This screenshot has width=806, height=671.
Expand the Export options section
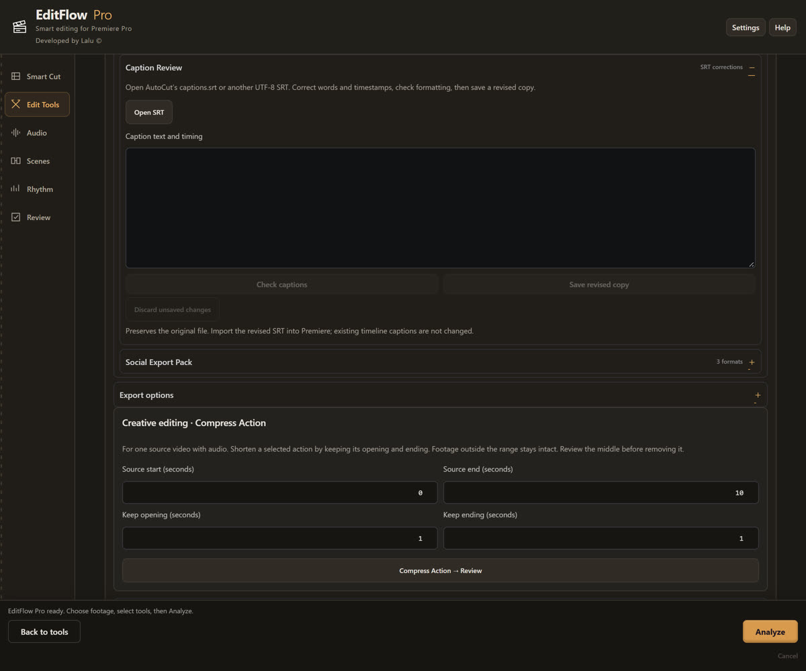(758, 395)
